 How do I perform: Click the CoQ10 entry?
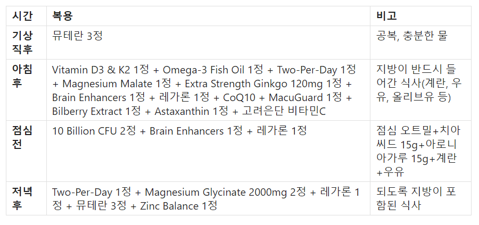240,98
